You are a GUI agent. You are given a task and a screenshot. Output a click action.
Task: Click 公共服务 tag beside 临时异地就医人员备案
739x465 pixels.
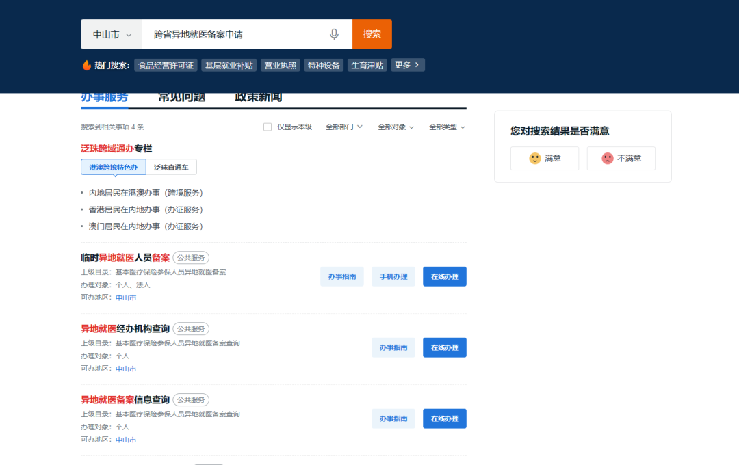[191, 258]
